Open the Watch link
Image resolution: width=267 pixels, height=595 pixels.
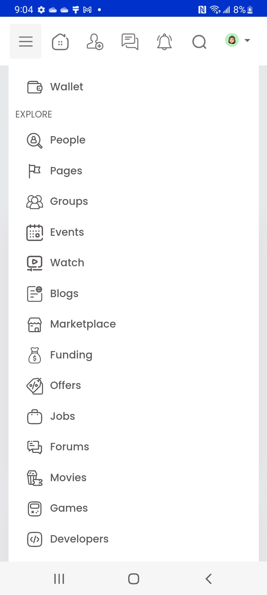pos(67,263)
